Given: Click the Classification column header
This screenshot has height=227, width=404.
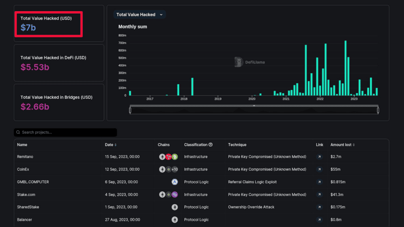Looking at the screenshot, I should pos(196,145).
